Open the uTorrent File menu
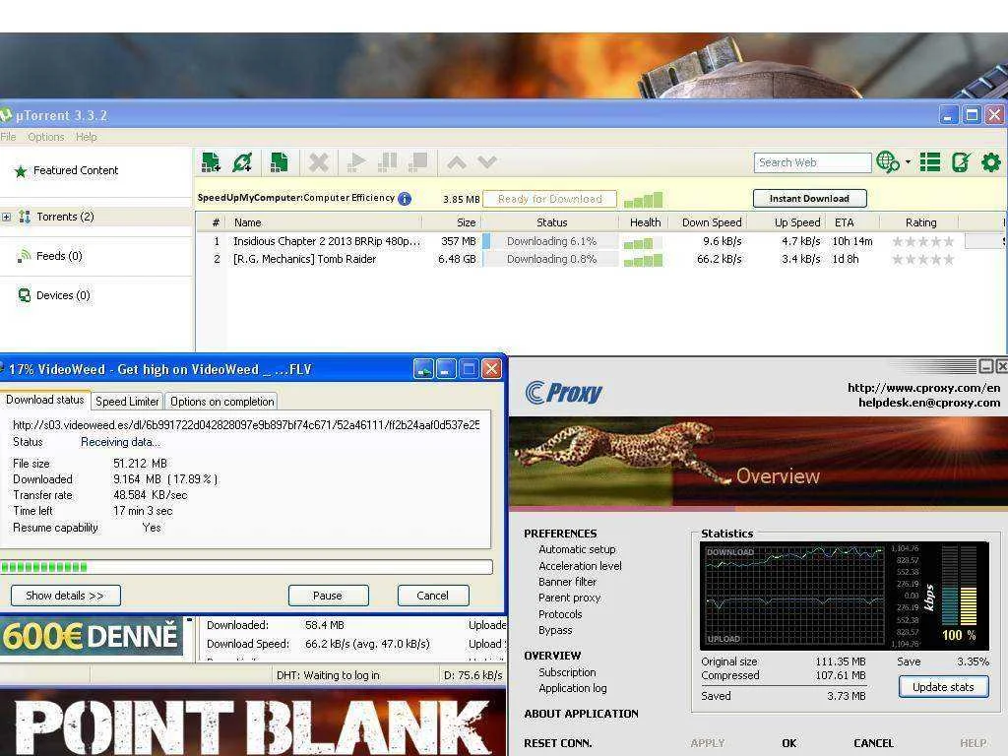Viewport: 1008px width, 756px height. pos(8,137)
